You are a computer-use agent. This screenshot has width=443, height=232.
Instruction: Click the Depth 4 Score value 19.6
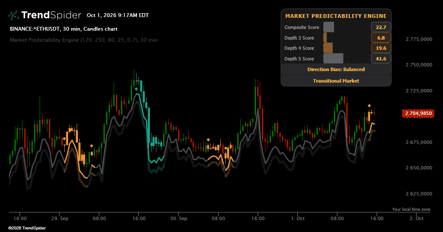click(381, 48)
